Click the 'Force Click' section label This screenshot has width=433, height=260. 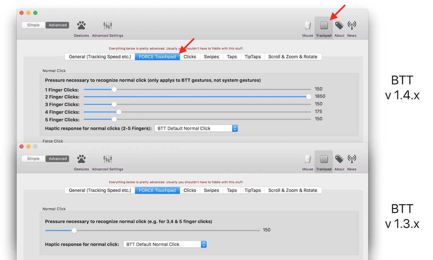point(53,141)
